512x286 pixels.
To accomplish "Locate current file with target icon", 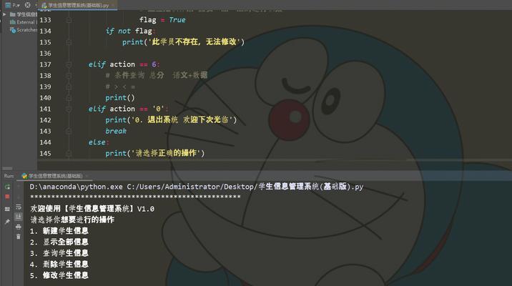I will (27, 5).
